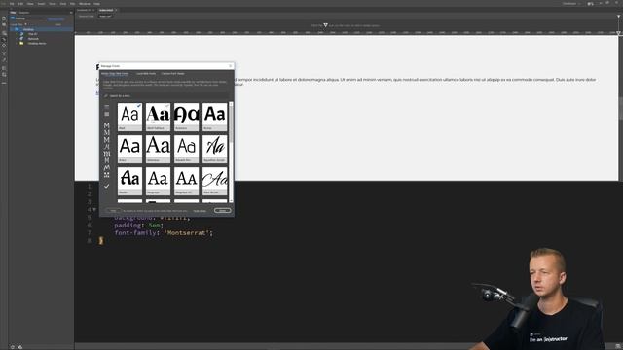Select the decorative dotted classification filter
623x350 pixels.
click(x=106, y=175)
